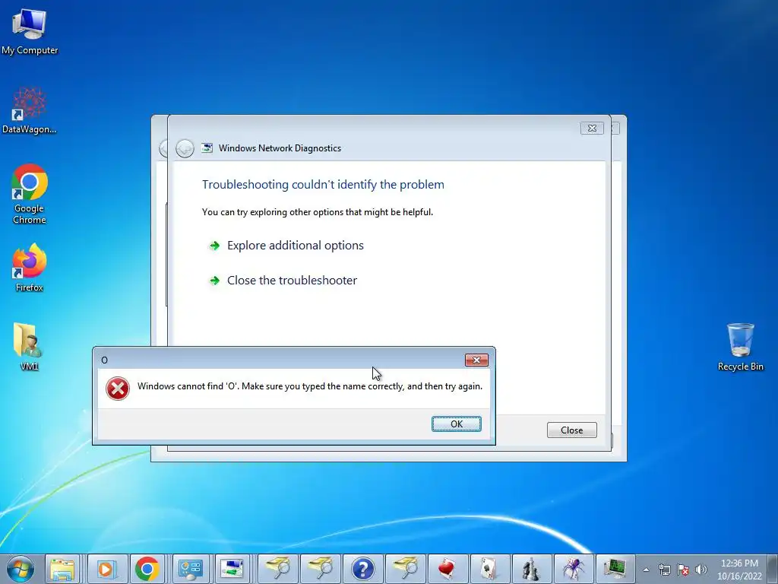Select the DataWagon desktop shortcut
Screen dimensions: 778x584
point(30,110)
